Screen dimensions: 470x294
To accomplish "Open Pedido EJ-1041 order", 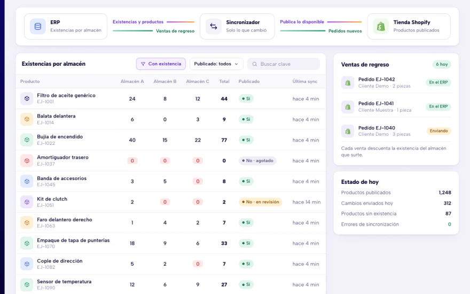I will pos(396,106).
